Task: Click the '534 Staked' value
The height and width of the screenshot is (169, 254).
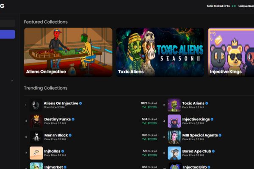Action: 149,119
